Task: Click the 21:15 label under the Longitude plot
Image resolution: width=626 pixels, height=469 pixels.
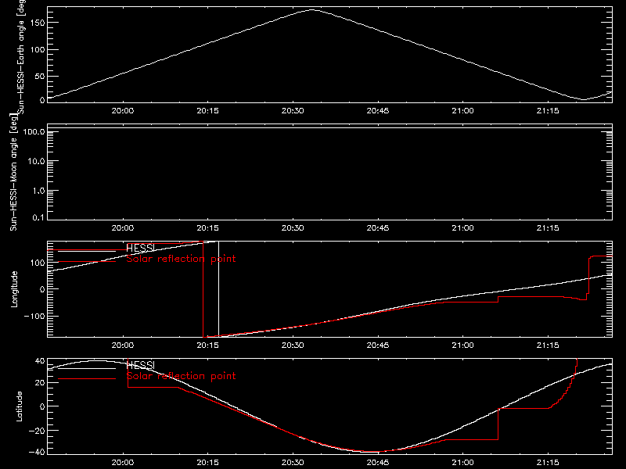Action: pos(548,345)
